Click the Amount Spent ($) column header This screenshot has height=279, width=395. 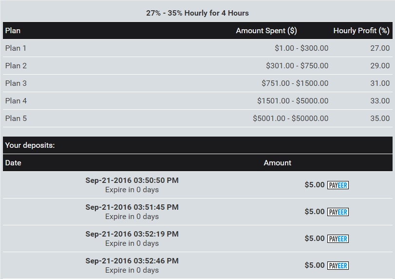pyautogui.click(x=266, y=31)
